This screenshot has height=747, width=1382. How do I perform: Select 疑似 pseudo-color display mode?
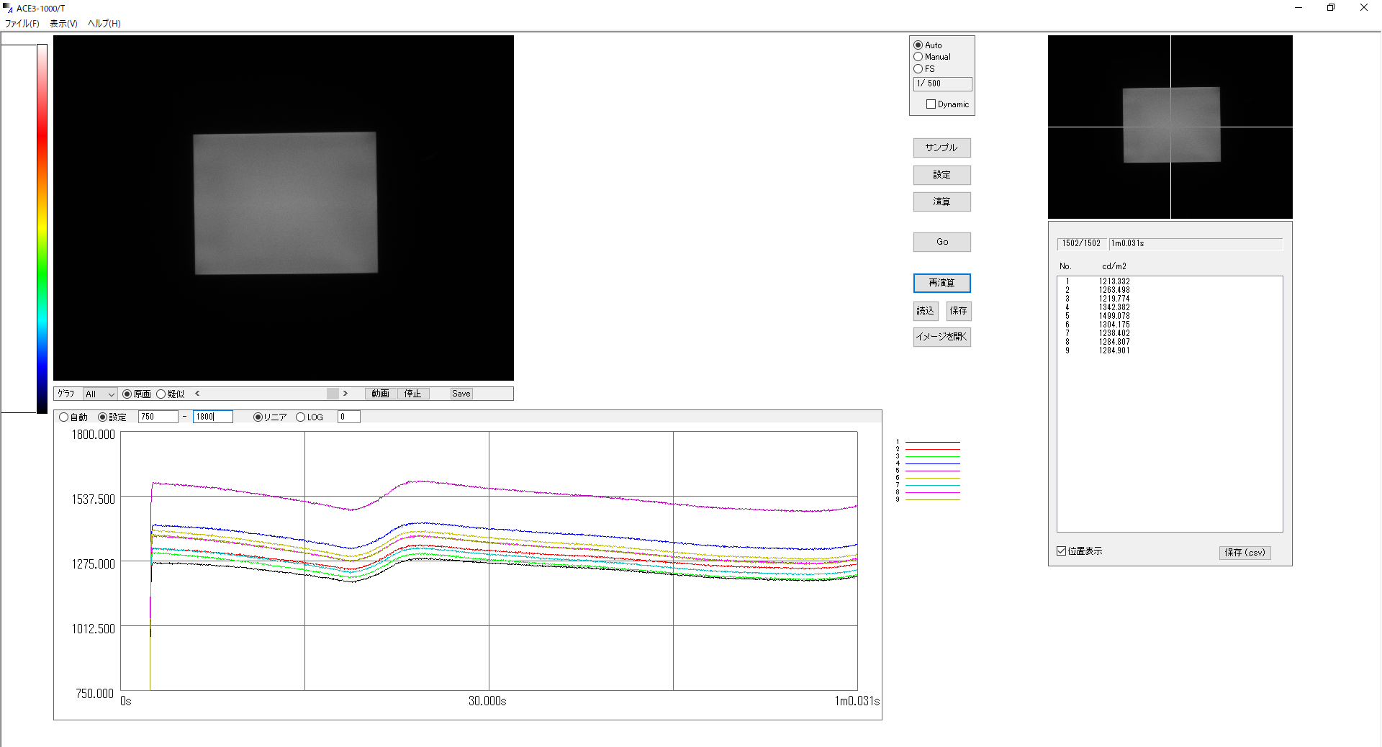(160, 394)
